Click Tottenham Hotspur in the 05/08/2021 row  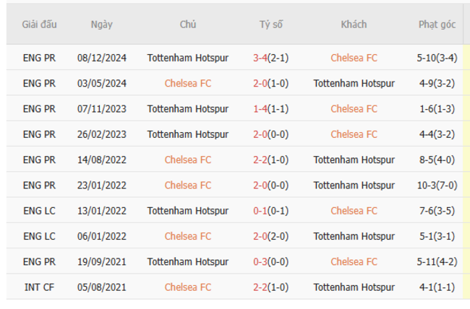(x=354, y=287)
